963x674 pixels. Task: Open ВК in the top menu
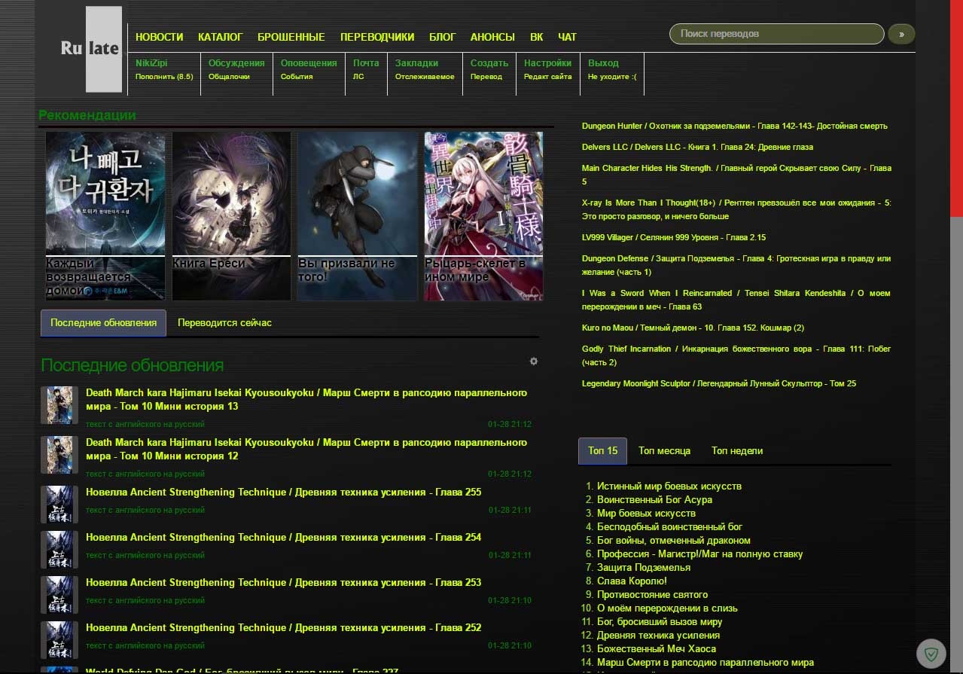pos(536,37)
